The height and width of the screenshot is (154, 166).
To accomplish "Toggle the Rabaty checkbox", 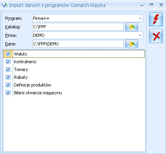I will [8, 77].
